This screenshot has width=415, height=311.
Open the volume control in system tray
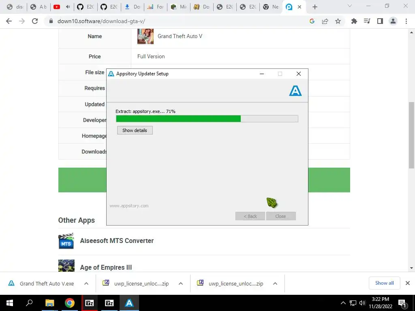pyautogui.click(x=363, y=303)
